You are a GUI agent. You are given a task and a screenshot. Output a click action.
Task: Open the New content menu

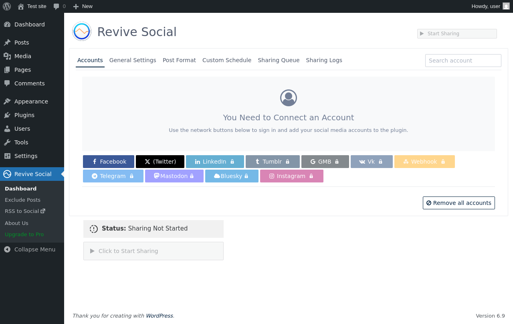click(x=83, y=6)
